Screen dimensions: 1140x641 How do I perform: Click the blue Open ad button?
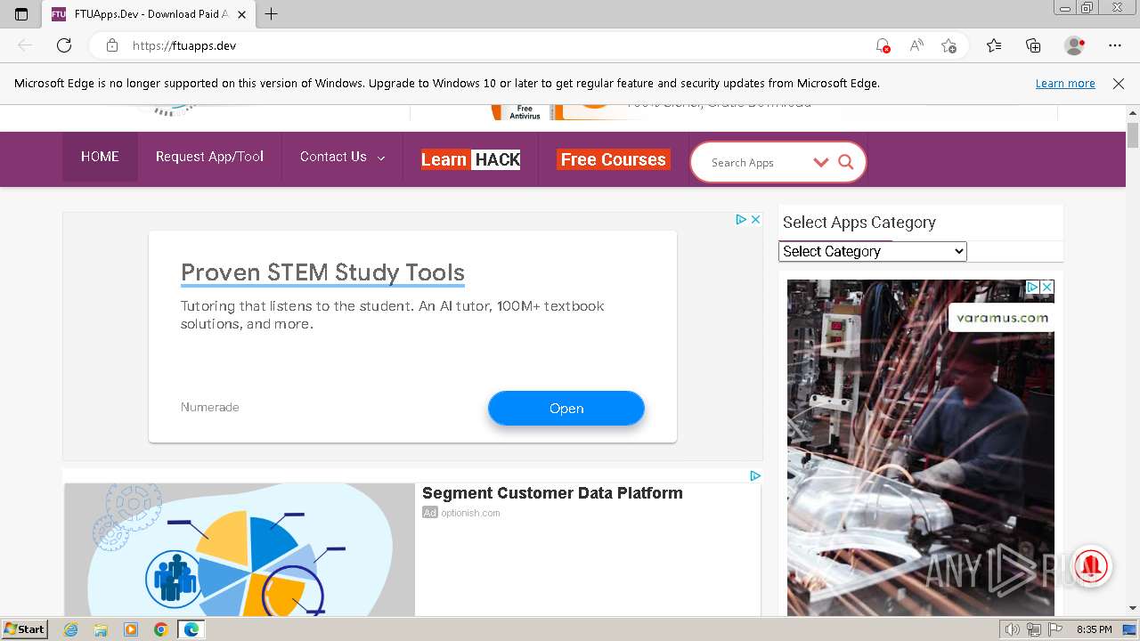tap(566, 409)
